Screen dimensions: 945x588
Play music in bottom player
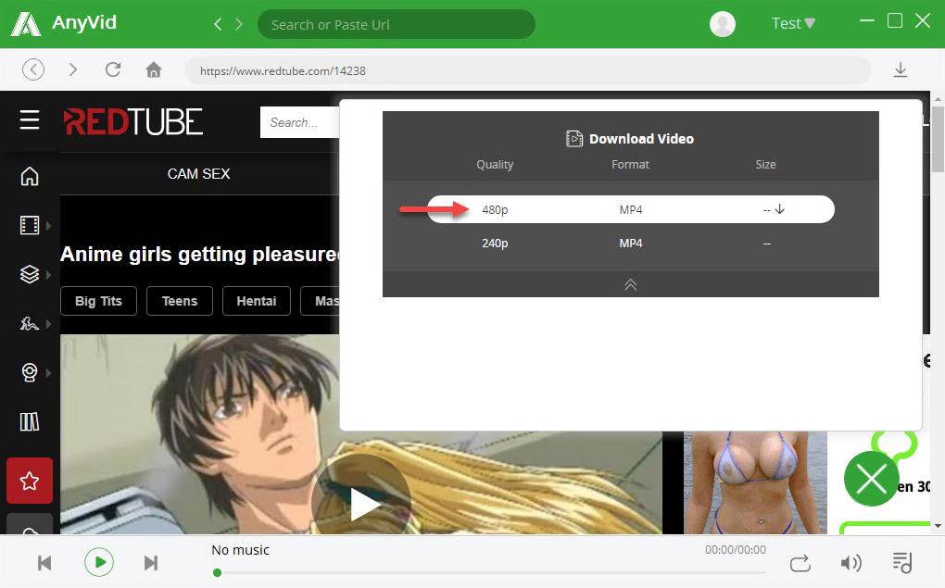coord(99,563)
